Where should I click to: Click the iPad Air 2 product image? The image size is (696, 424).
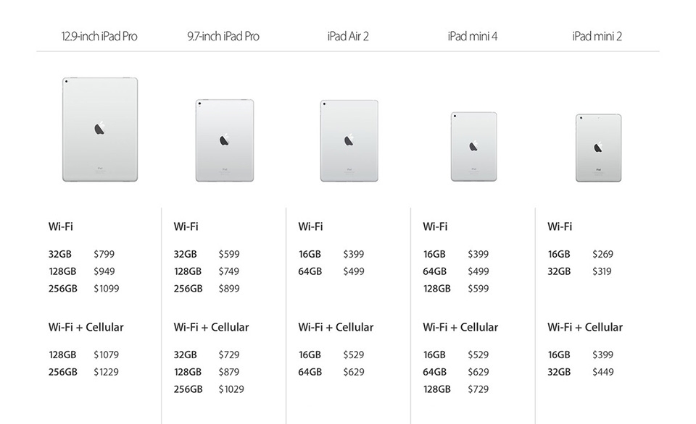[349, 140]
